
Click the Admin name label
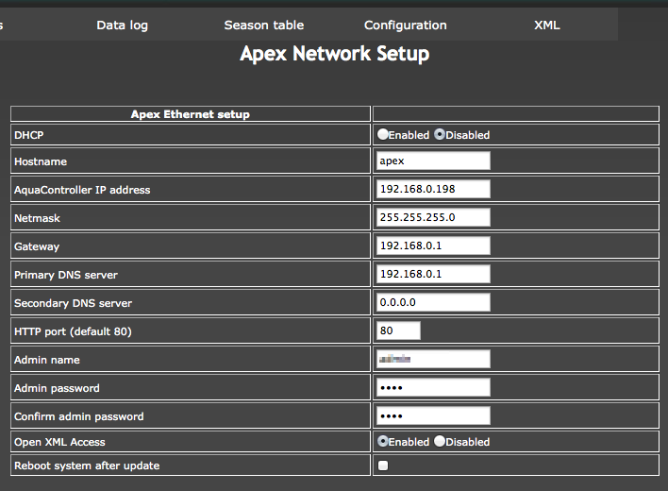[x=47, y=360]
